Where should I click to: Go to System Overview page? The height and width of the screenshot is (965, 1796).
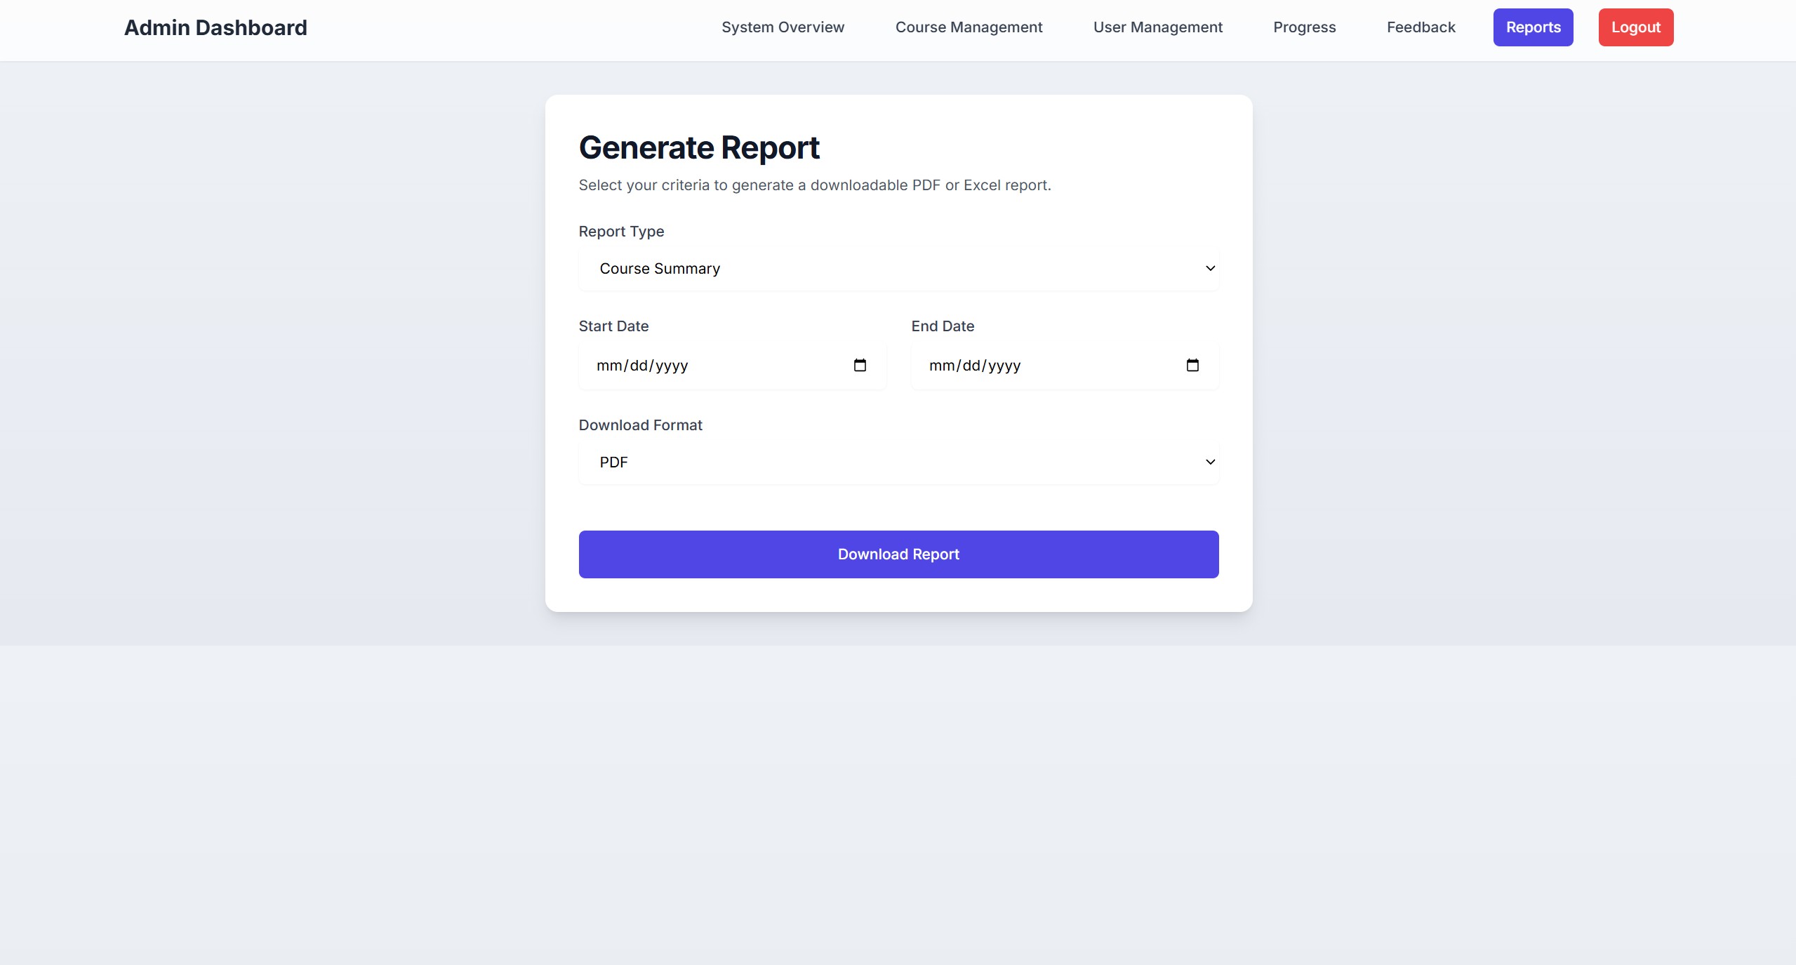[783, 27]
